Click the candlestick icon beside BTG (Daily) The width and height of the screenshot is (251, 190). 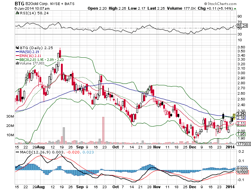[17, 48]
